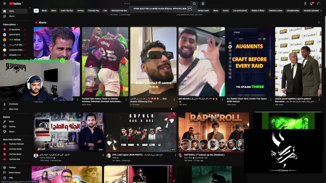Open beIN SPORTS subscription channel
The image size is (326, 183).
(x=14, y=35)
